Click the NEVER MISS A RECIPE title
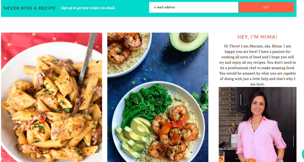 click(x=30, y=8)
